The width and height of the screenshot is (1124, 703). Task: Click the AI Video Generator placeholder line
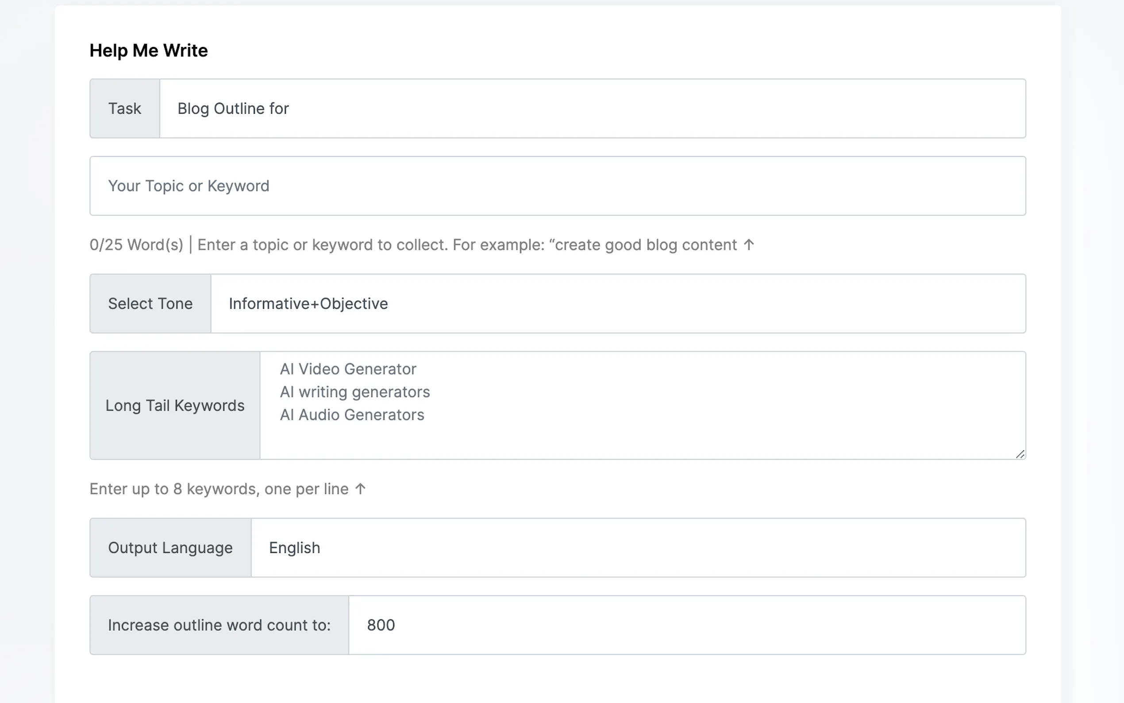[x=347, y=369]
